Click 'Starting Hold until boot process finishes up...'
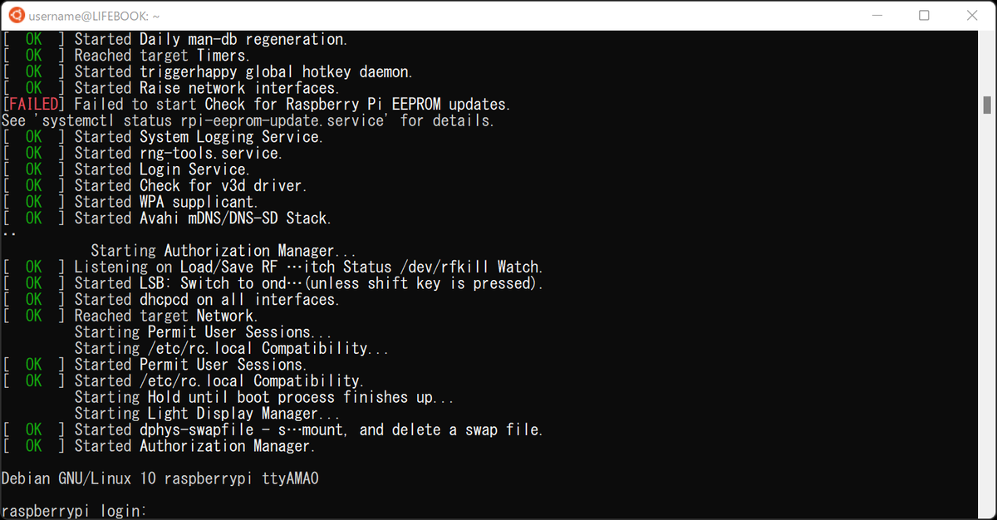 pos(263,397)
